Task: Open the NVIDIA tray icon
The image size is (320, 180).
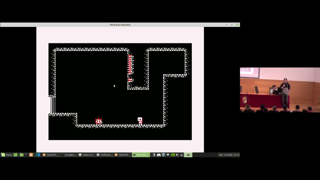Action: point(172,155)
